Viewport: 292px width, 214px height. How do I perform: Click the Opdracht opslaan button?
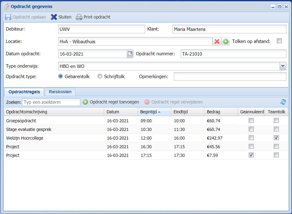click(x=26, y=17)
